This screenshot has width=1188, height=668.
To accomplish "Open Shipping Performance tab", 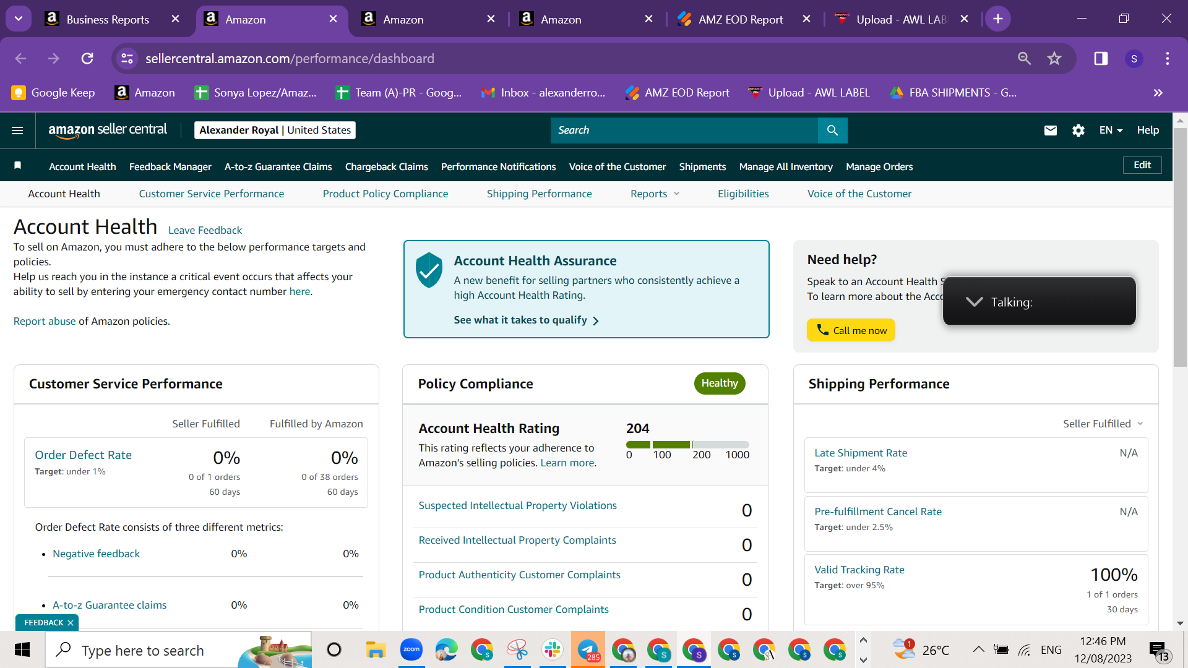I will click(x=539, y=194).
